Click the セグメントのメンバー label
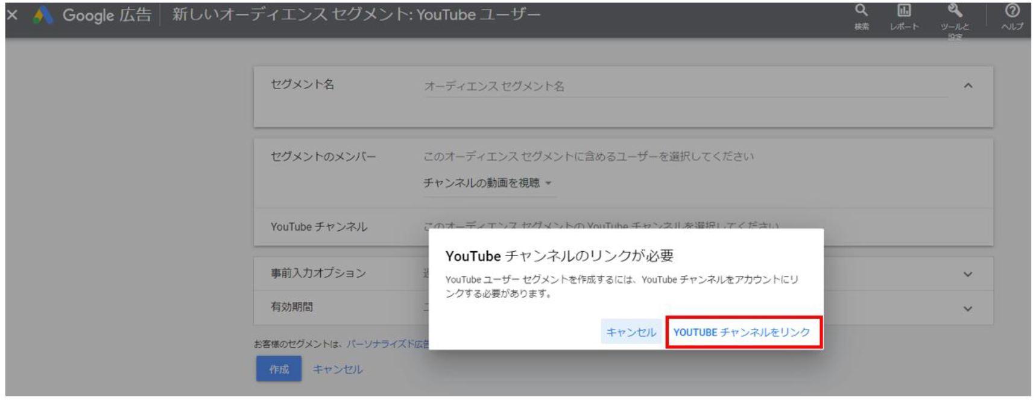 (x=323, y=157)
